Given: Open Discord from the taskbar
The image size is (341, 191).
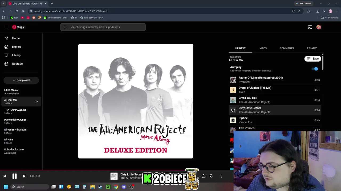Looking at the screenshot, I should [124, 187].
